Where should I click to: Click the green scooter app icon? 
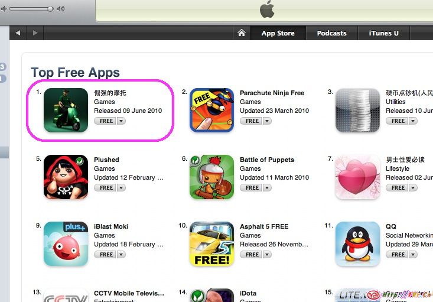[66, 110]
